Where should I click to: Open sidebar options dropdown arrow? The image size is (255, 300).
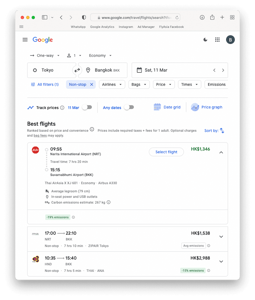click(x=52, y=17)
